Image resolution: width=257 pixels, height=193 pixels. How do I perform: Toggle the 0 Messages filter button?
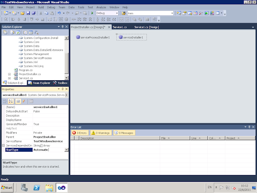[124, 133]
